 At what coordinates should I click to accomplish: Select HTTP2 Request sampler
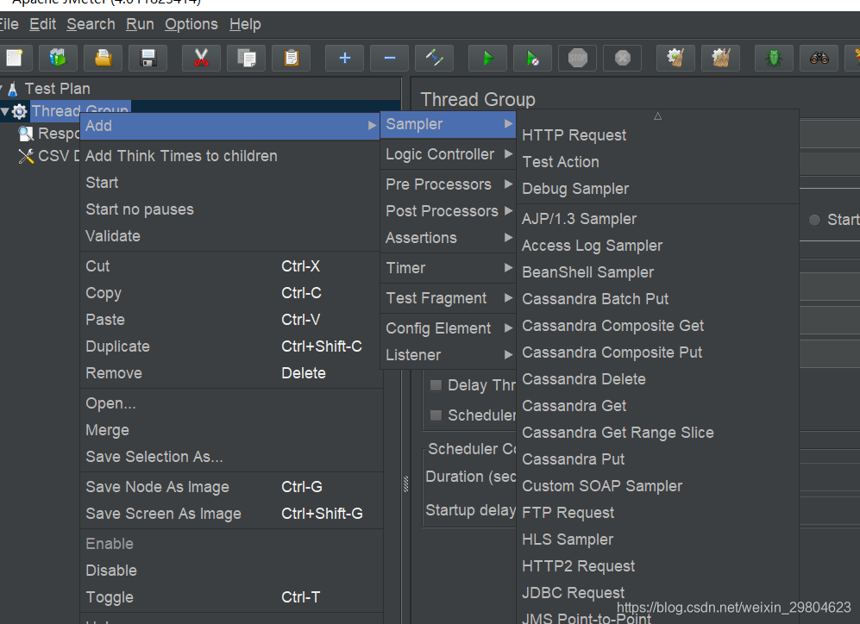coord(657,566)
